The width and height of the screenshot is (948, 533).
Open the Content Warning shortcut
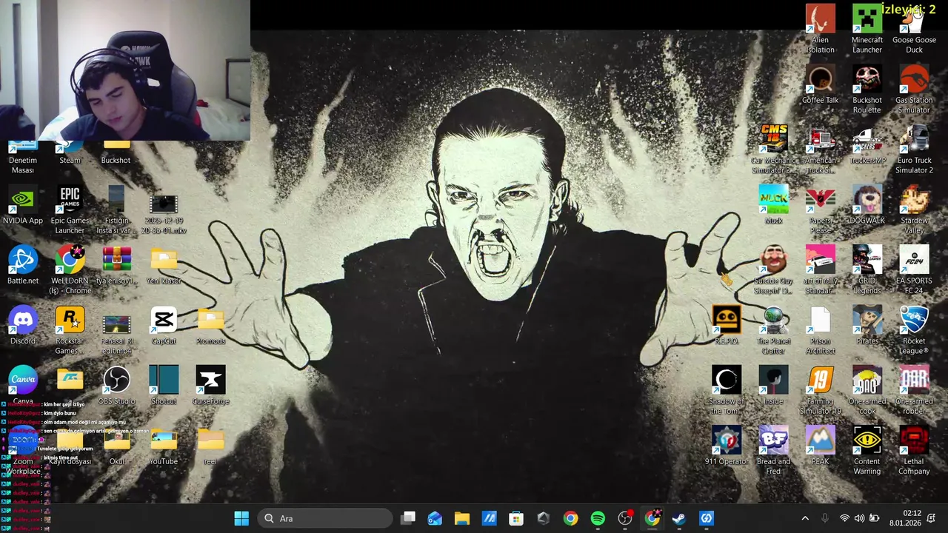click(867, 450)
